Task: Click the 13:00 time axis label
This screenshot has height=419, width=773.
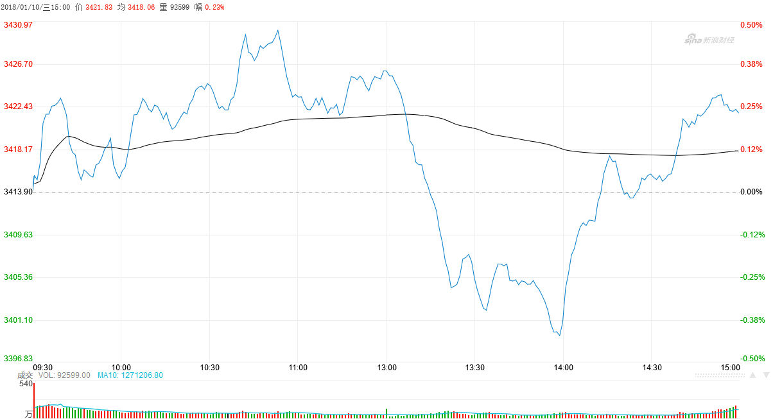Action: point(386,368)
